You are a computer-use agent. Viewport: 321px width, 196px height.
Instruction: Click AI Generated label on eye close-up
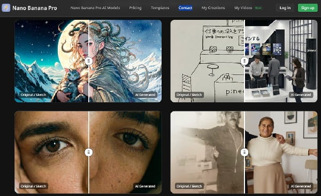click(x=145, y=186)
